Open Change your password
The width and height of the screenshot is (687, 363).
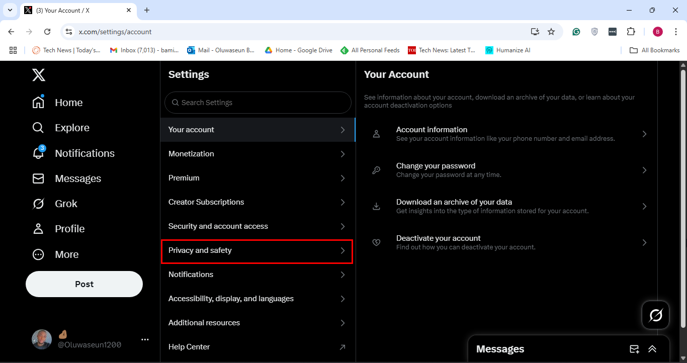(x=506, y=170)
